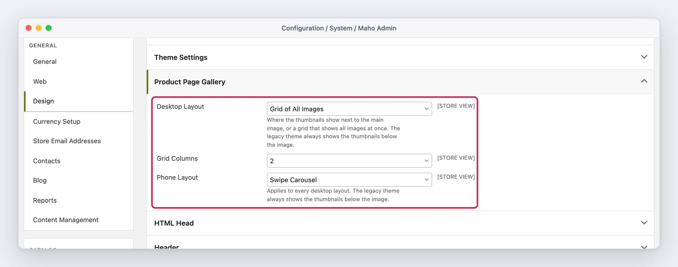Click the GENERAL sidebar group heading
This screenshot has width=678, height=267.
pyautogui.click(x=43, y=46)
